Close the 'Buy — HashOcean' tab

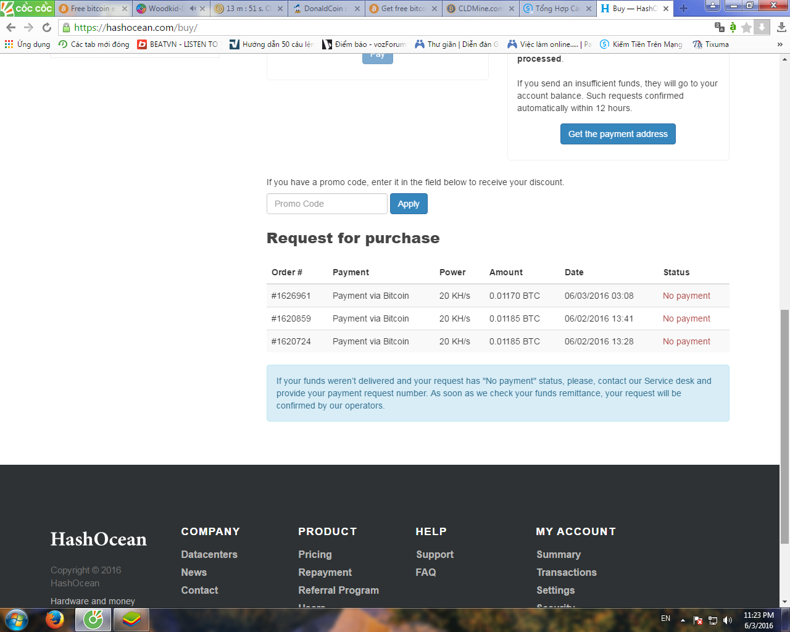[x=666, y=9]
